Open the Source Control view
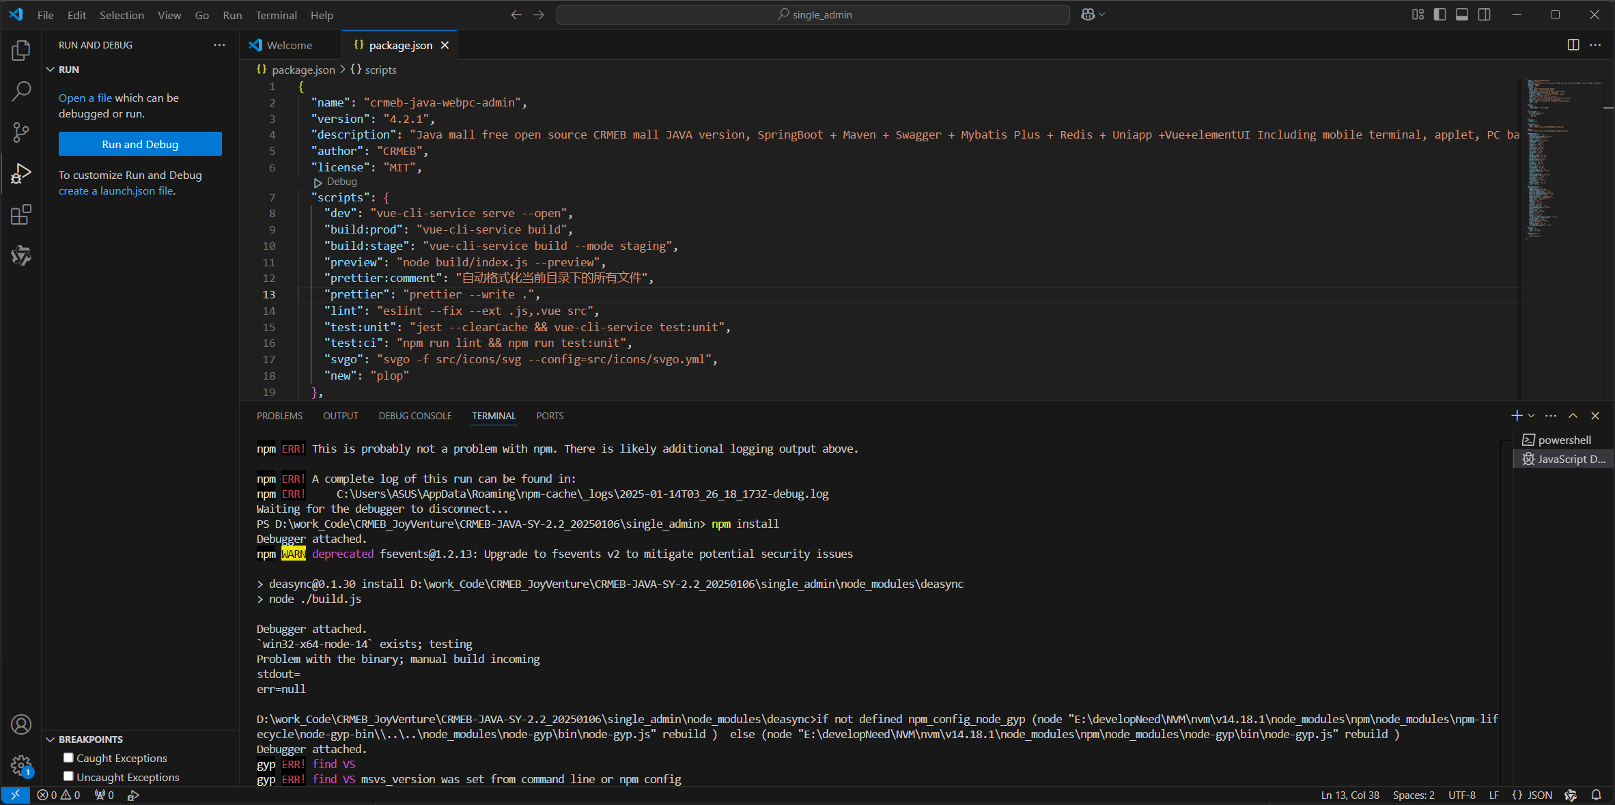The width and height of the screenshot is (1615, 805). click(21, 132)
